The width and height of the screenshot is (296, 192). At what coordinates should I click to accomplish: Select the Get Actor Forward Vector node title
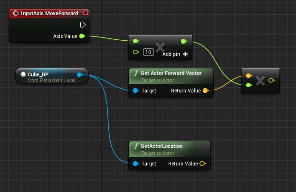point(171,73)
